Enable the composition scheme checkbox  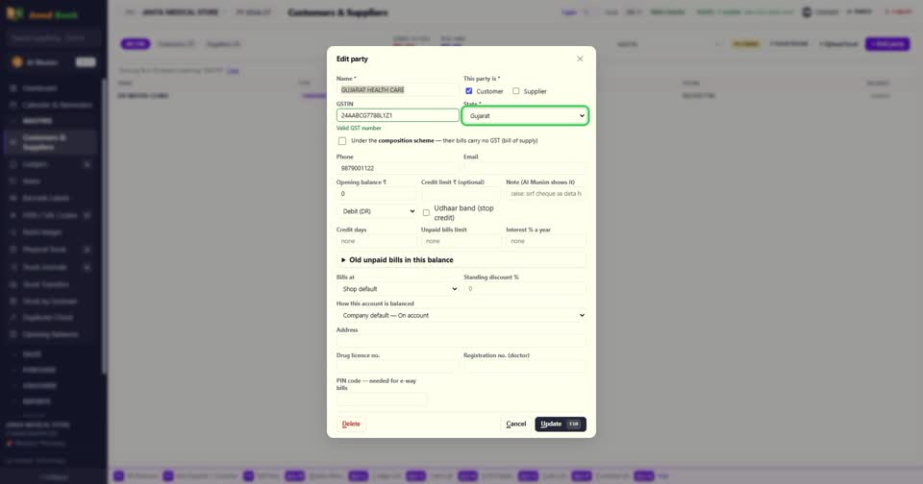(342, 141)
